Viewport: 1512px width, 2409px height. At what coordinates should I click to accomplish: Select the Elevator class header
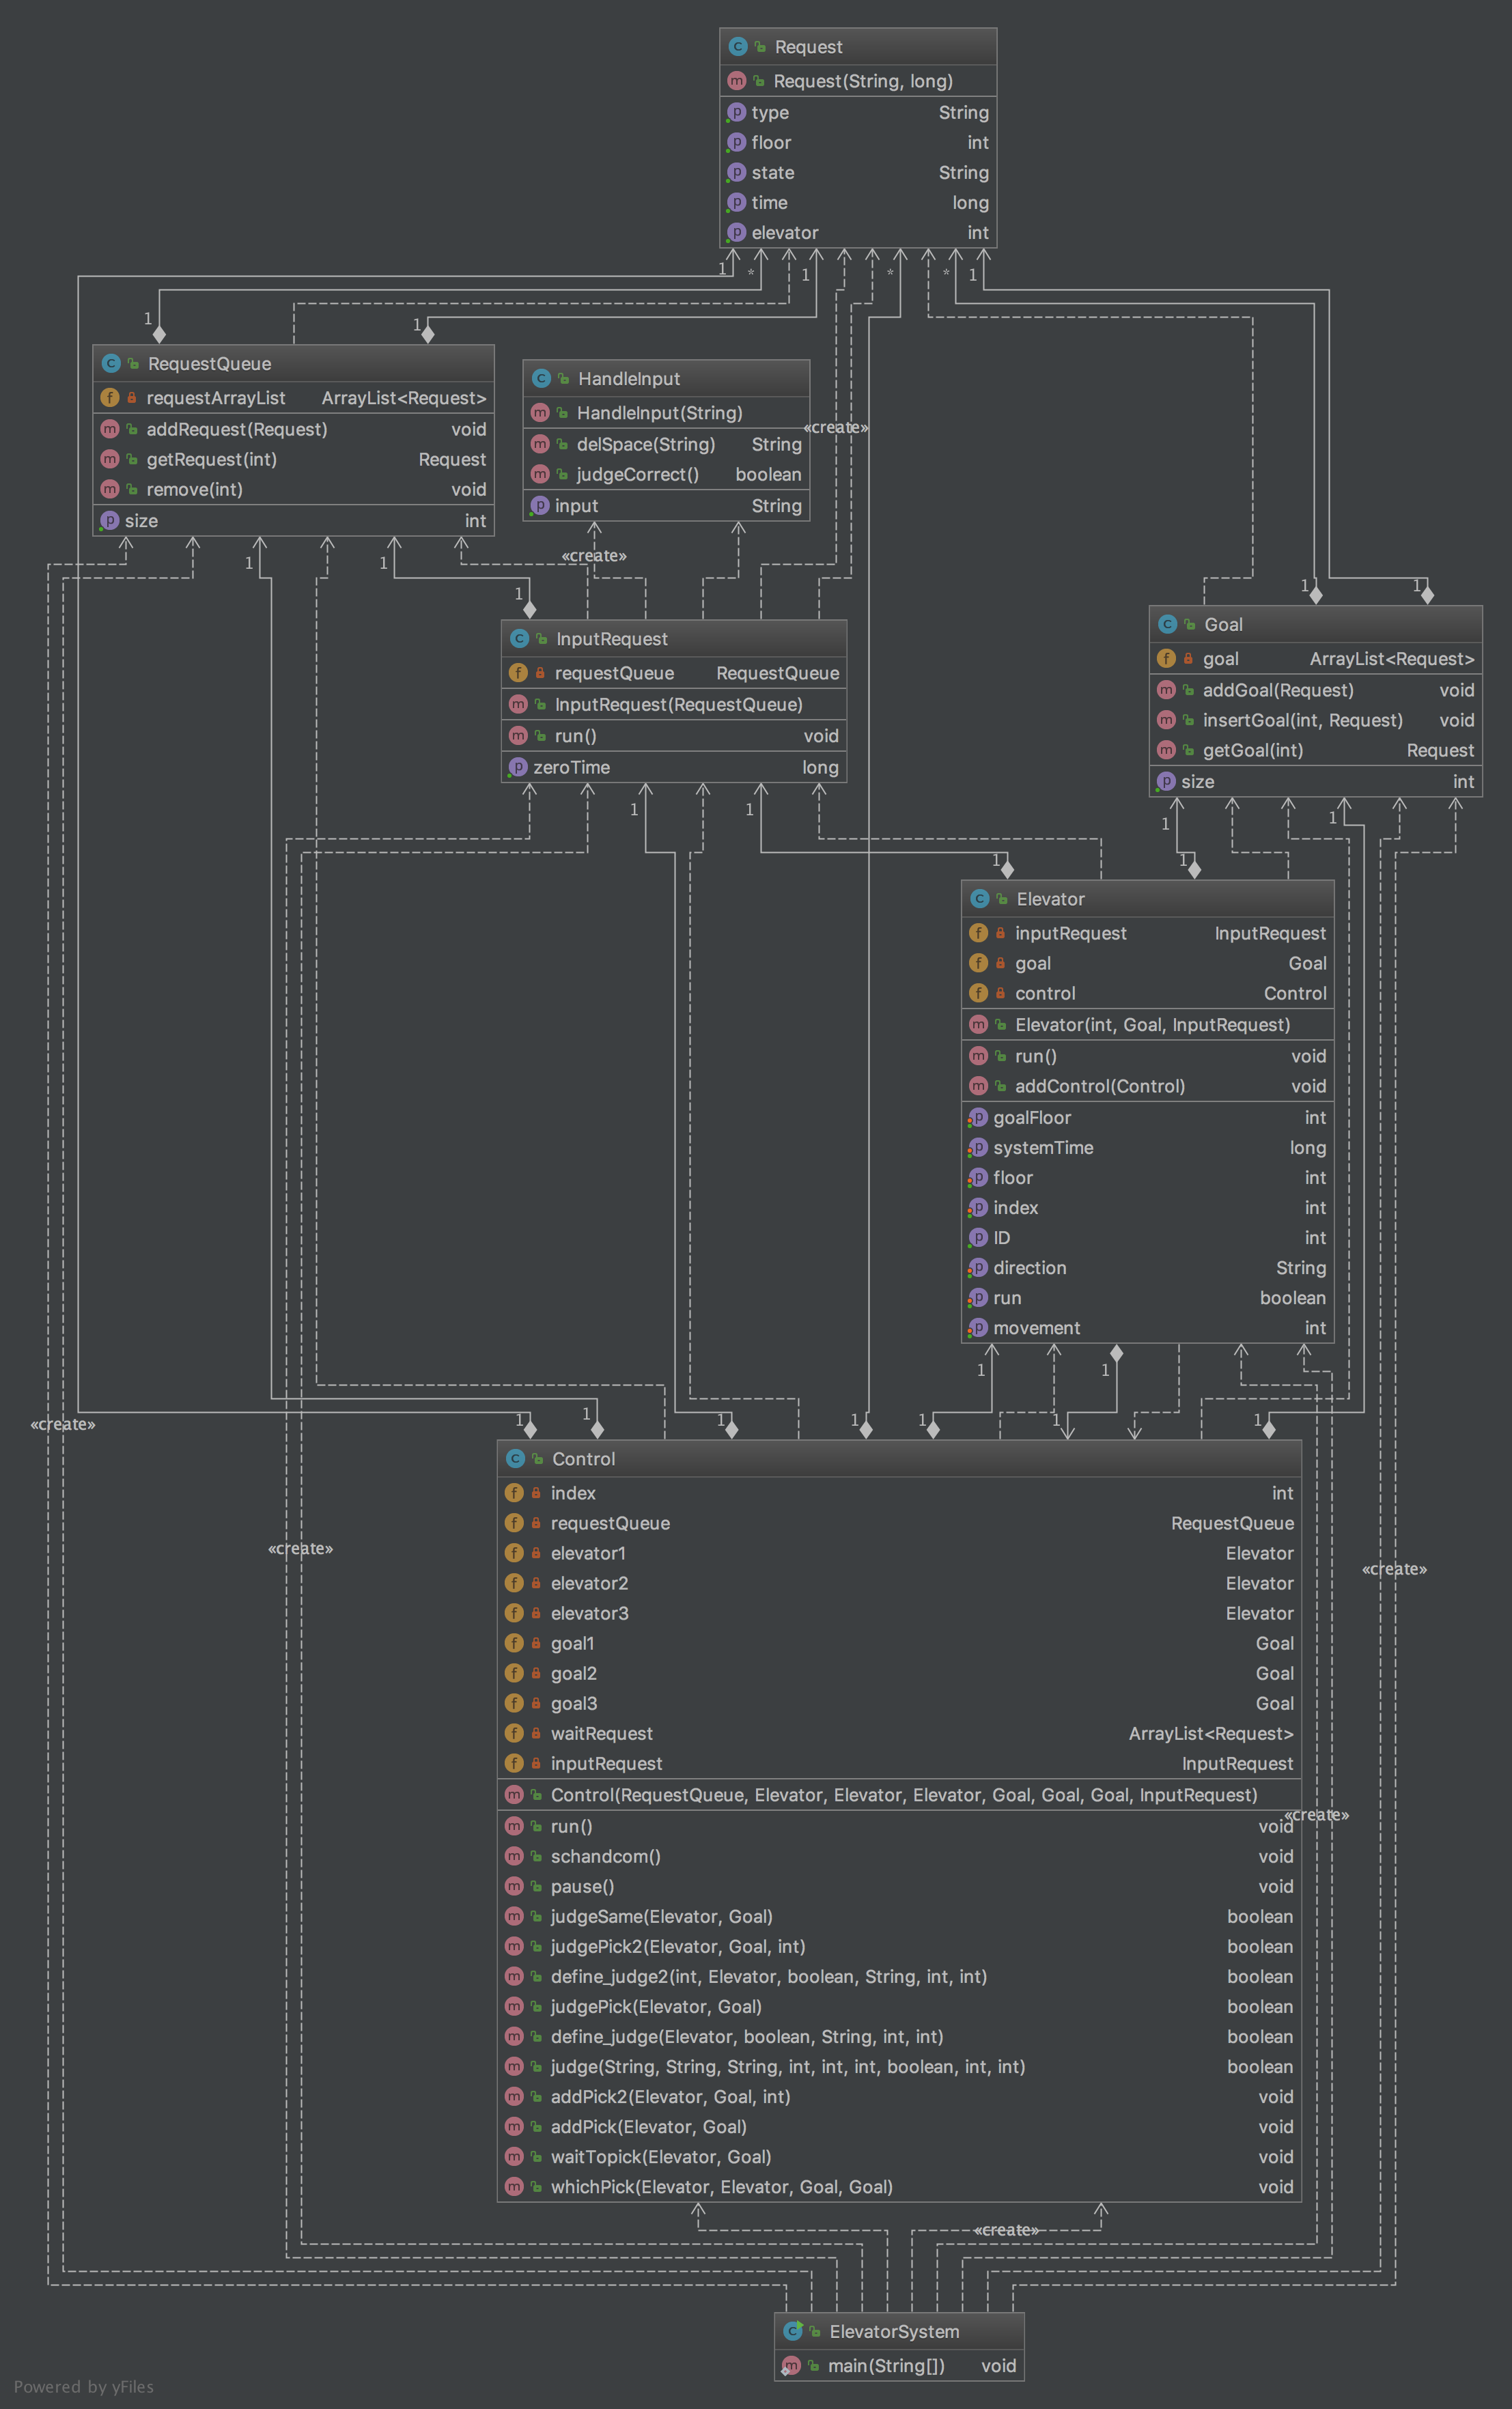1050,899
